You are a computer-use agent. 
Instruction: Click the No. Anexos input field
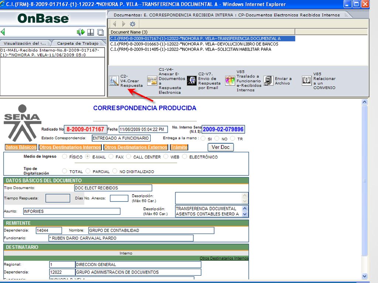click(119, 198)
